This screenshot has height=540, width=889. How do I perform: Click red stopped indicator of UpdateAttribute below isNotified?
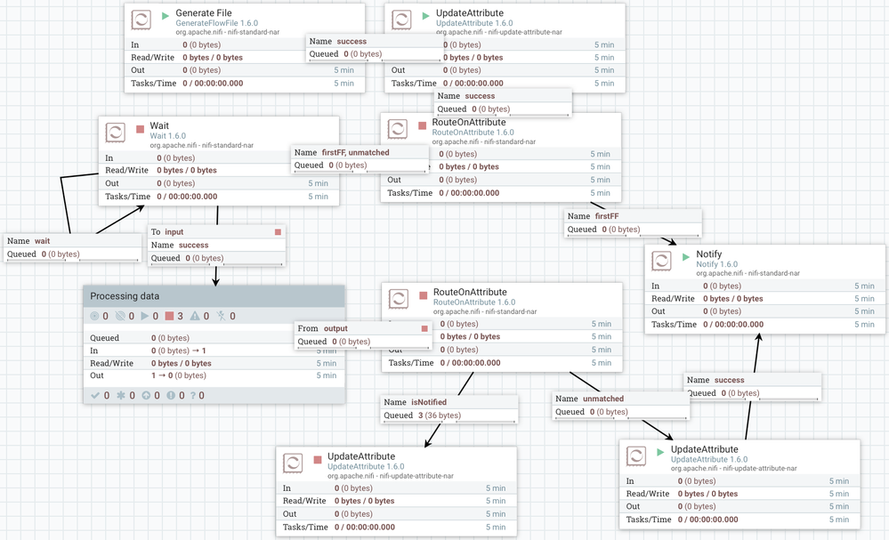(318, 460)
